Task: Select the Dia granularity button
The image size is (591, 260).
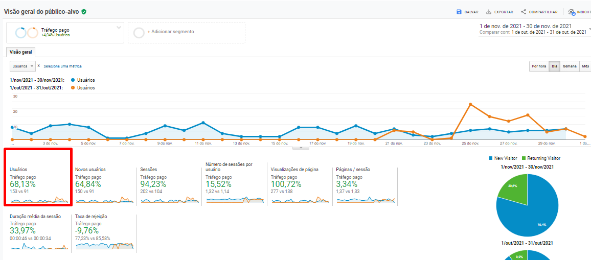Action: click(x=554, y=66)
